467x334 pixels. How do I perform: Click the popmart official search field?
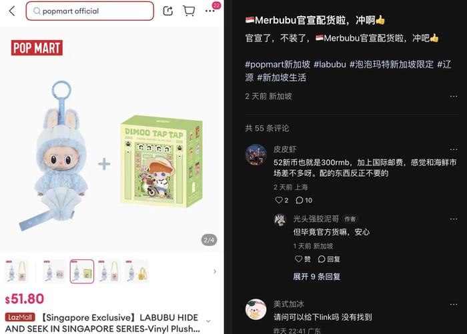coord(90,11)
